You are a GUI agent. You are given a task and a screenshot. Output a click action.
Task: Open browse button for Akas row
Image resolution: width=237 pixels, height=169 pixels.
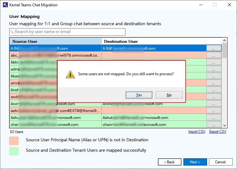coord(214,76)
